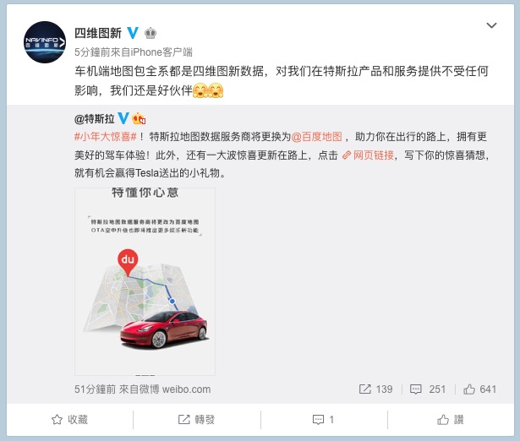Screen dimensions: 520x441
Task: Click the 收藏 star icon
Action: click(57, 420)
